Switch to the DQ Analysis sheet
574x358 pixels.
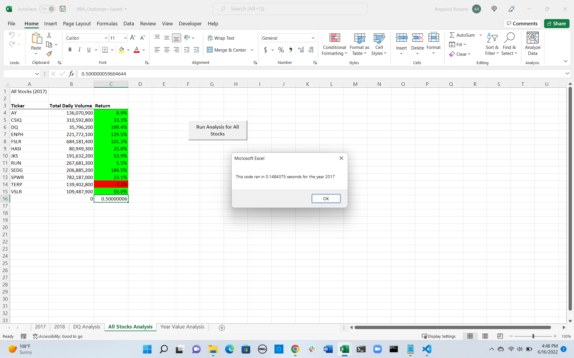click(86, 327)
